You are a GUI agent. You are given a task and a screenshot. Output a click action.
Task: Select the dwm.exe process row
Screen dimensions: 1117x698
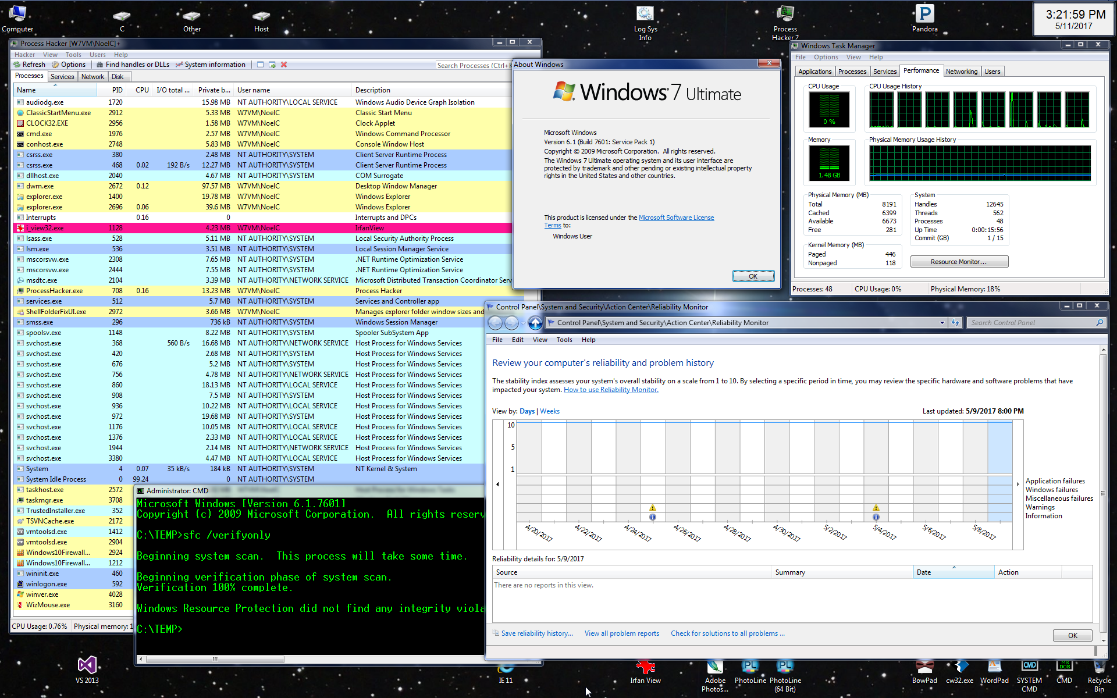(263, 186)
